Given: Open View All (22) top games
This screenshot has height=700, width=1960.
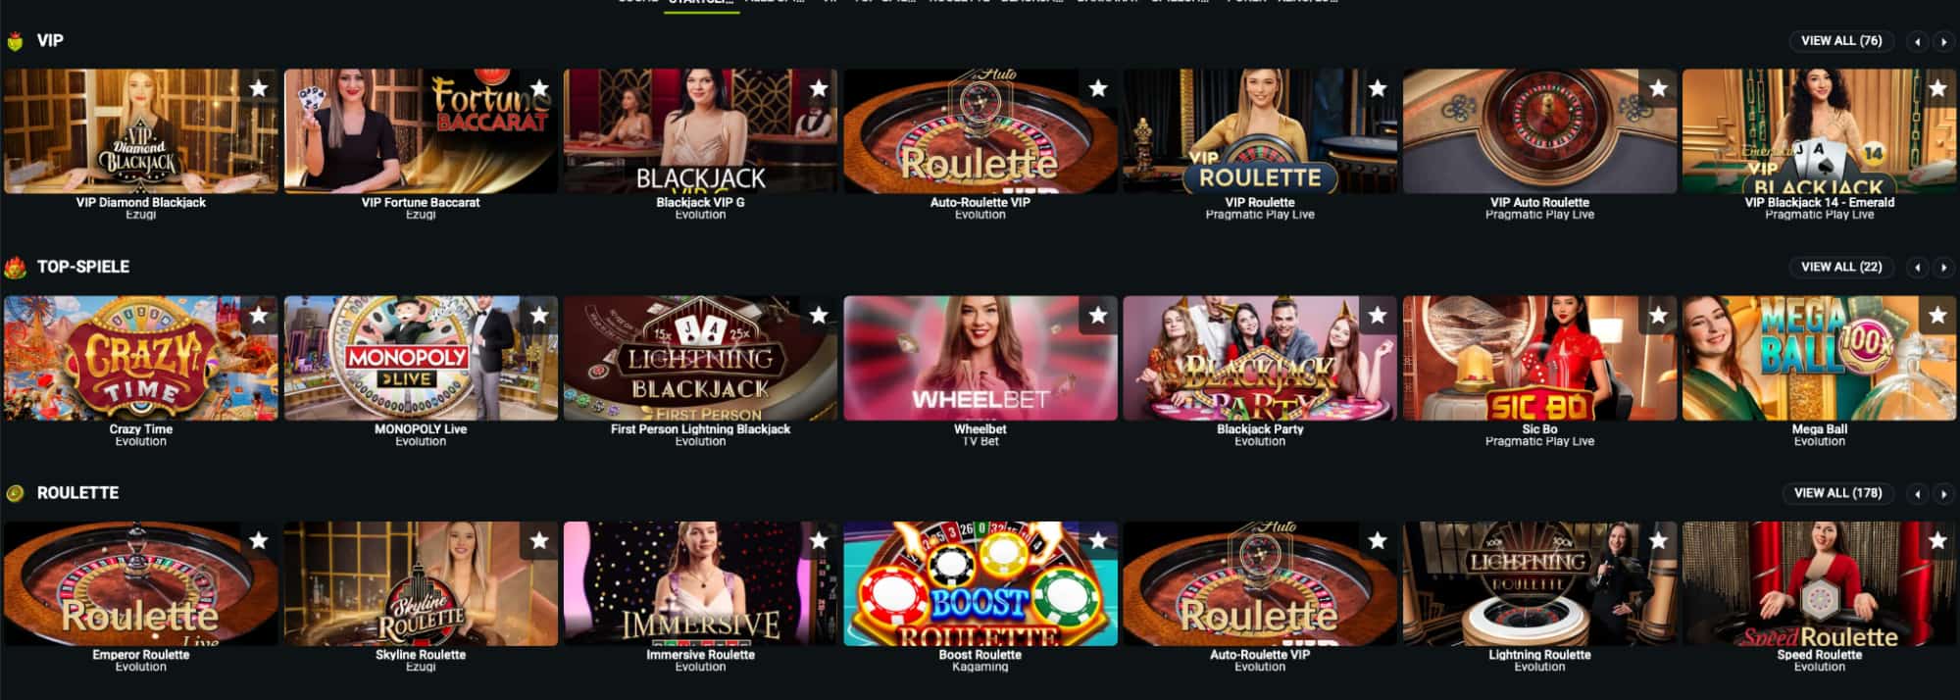Looking at the screenshot, I should (x=1841, y=267).
